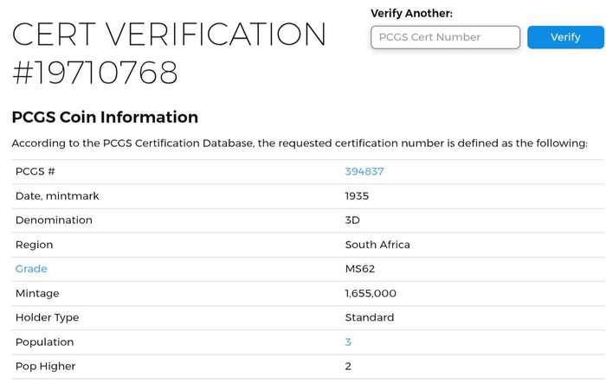The height and width of the screenshot is (383, 606).
Task: Click the certificate number #19710768
Action: point(95,73)
